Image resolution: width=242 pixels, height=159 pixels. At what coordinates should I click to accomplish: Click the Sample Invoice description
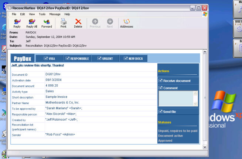point(56,97)
